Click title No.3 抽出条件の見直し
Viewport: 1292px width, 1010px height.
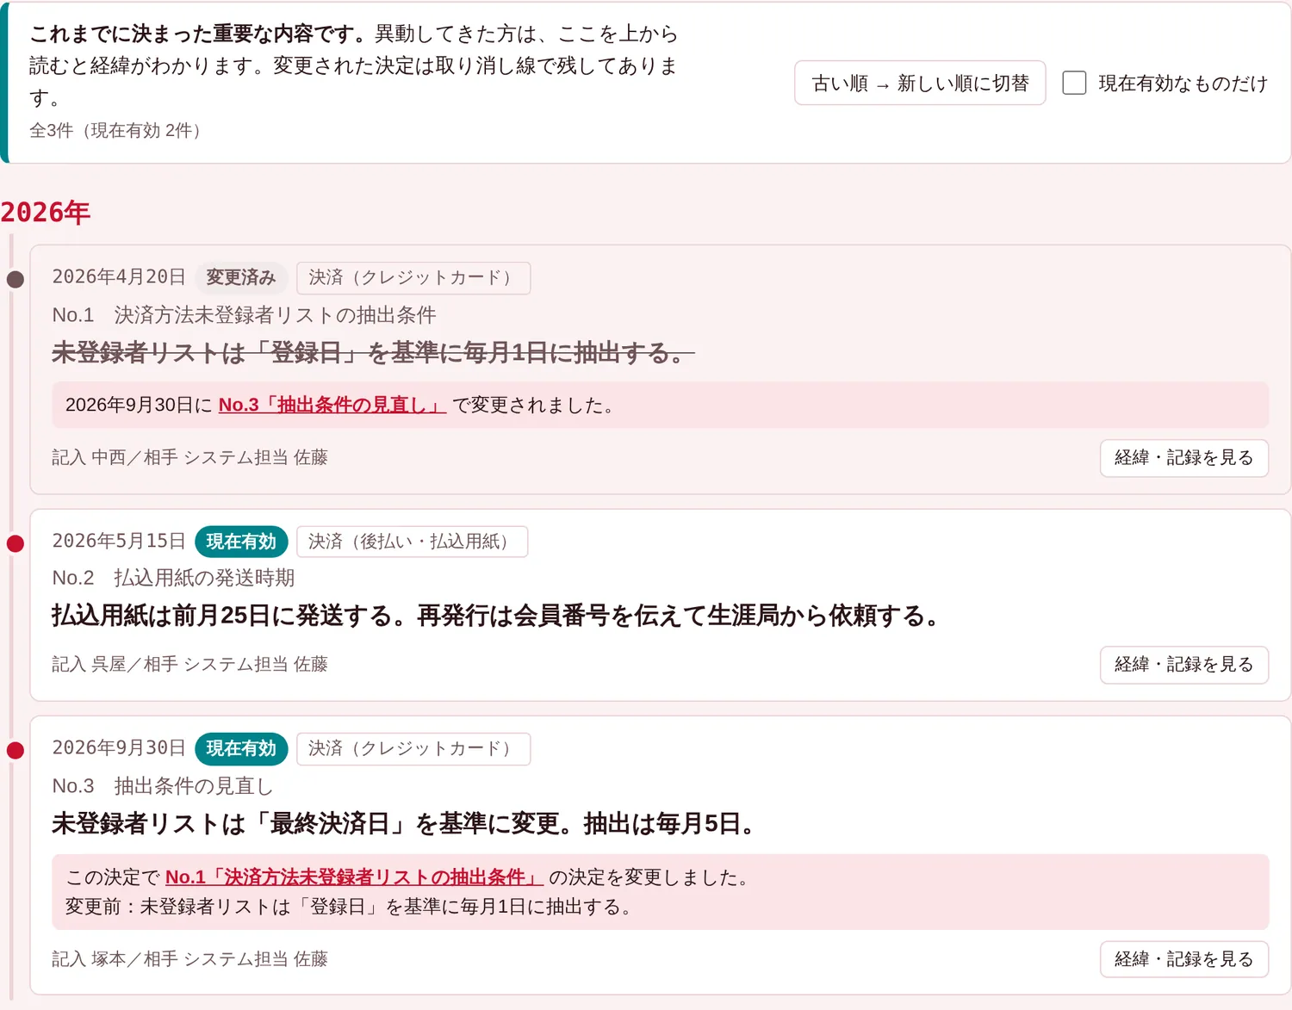click(162, 786)
